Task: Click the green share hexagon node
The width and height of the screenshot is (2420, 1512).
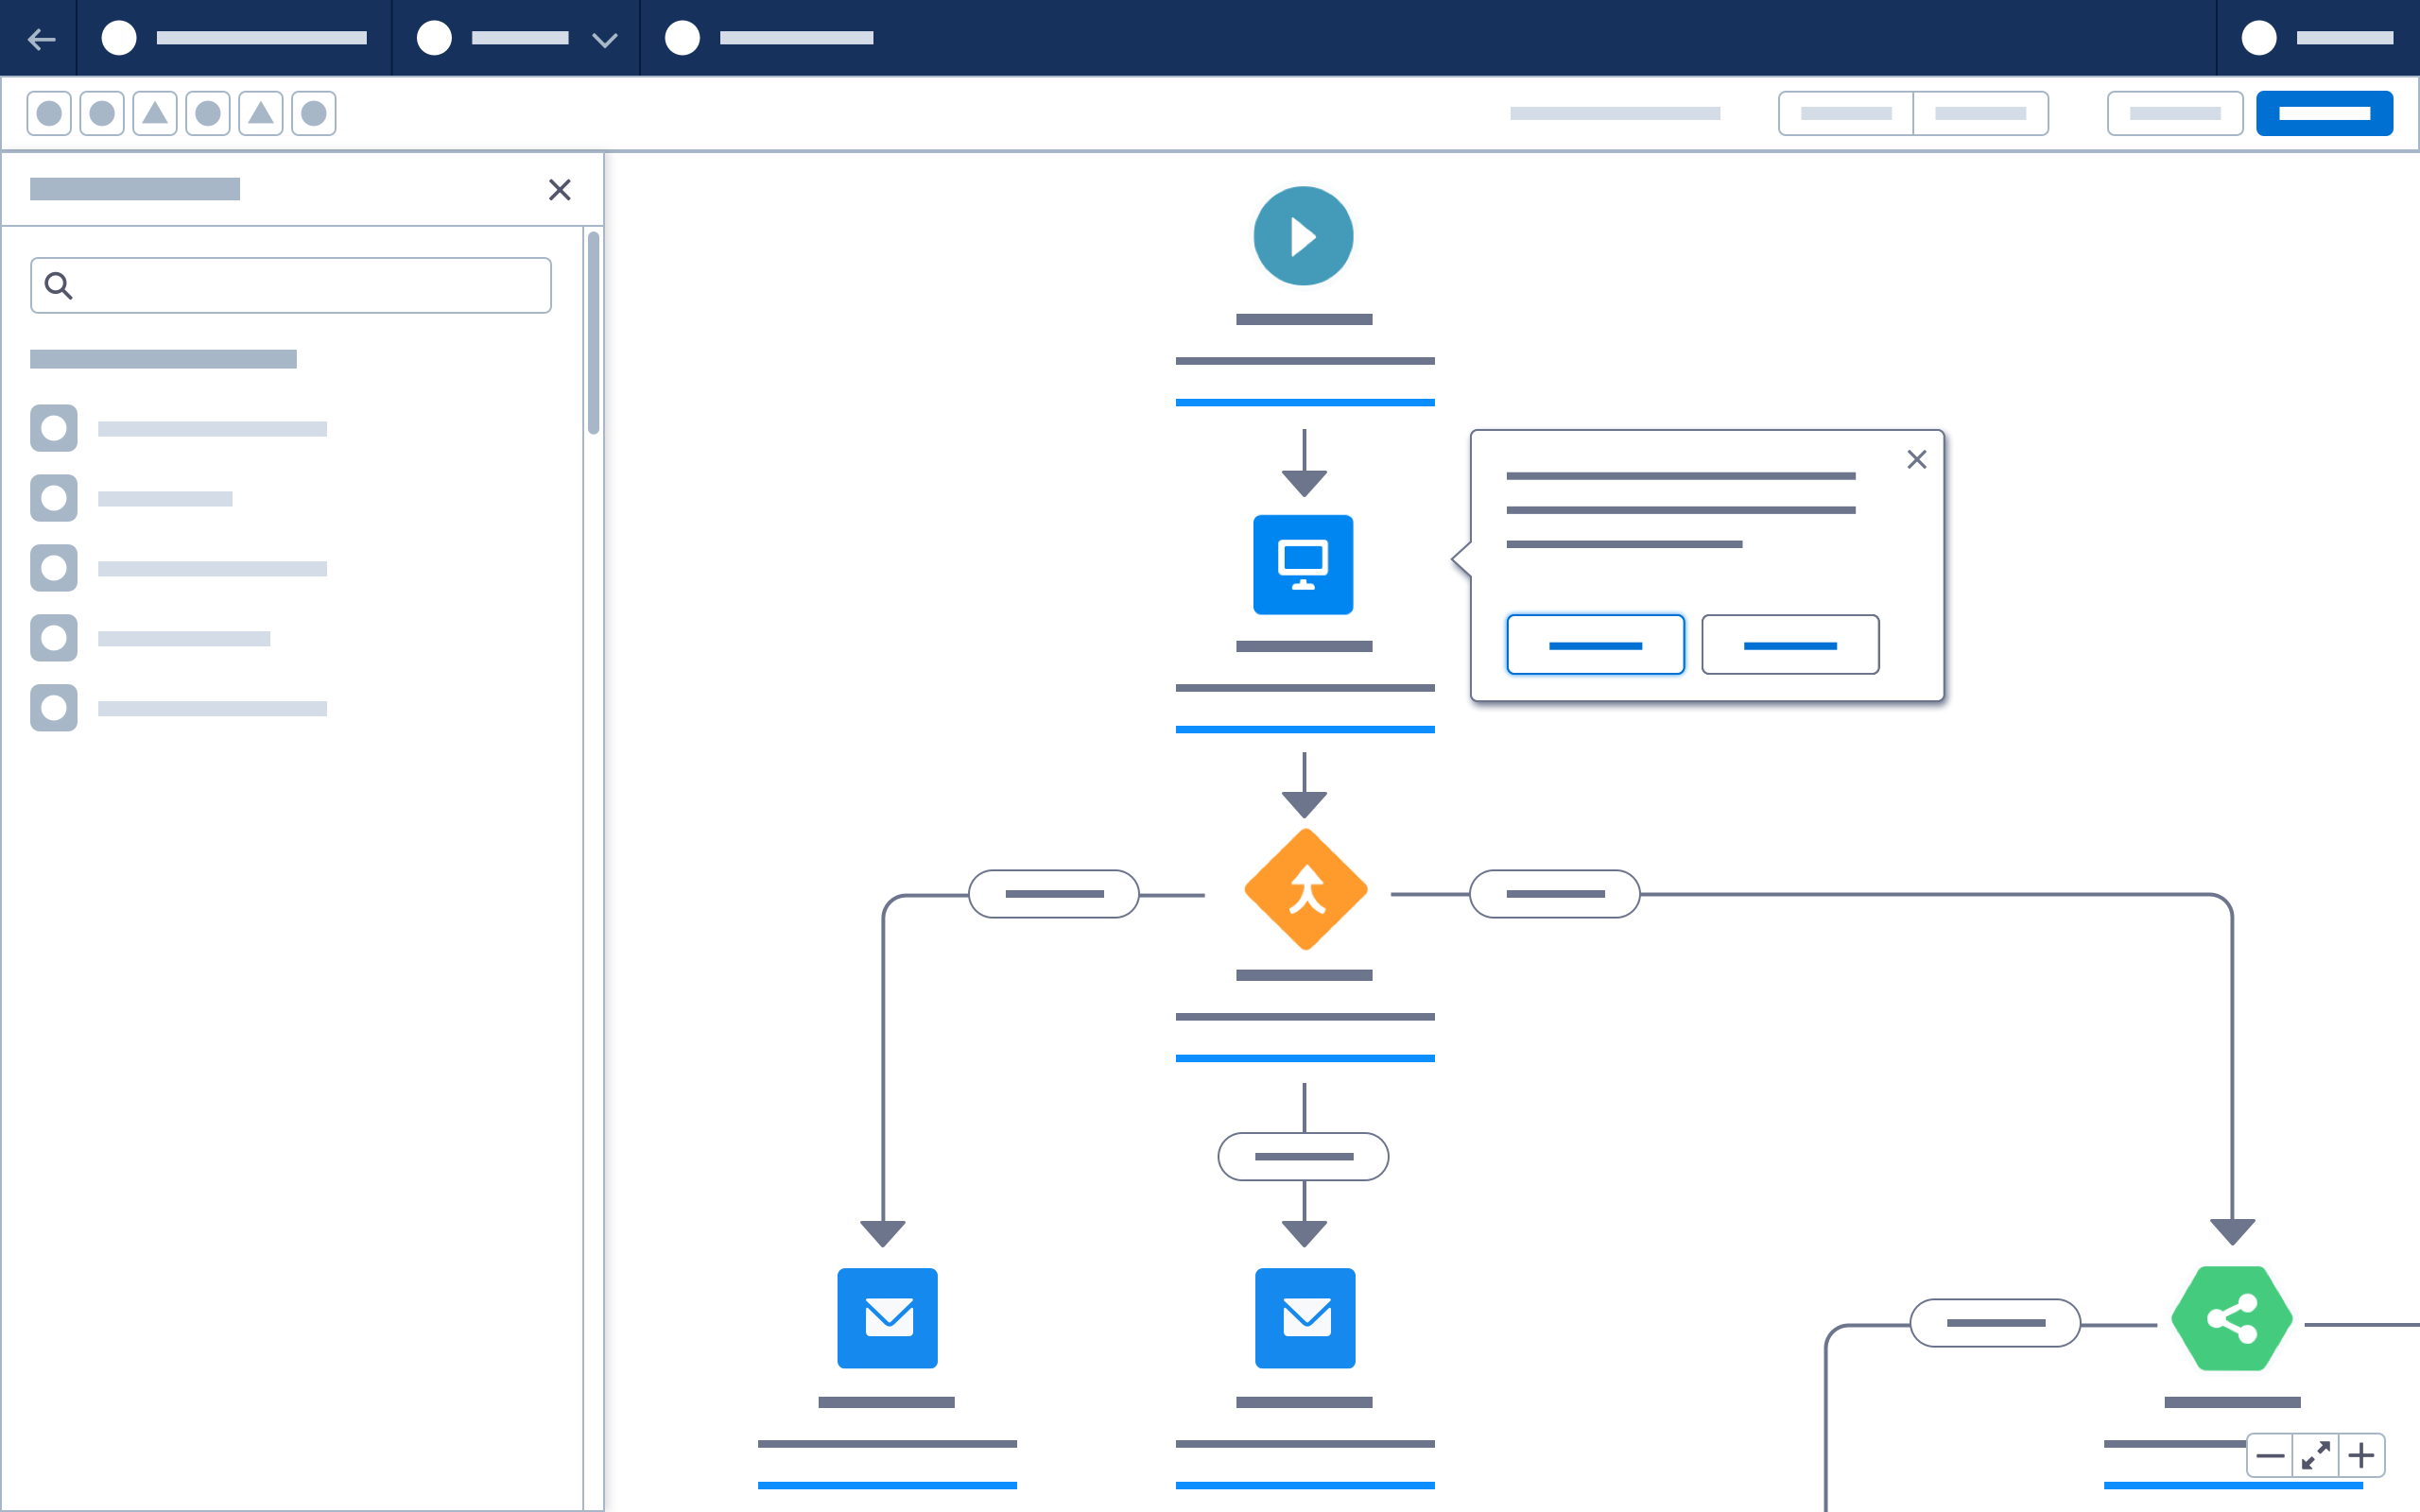Action: click(x=2233, y=1317)
